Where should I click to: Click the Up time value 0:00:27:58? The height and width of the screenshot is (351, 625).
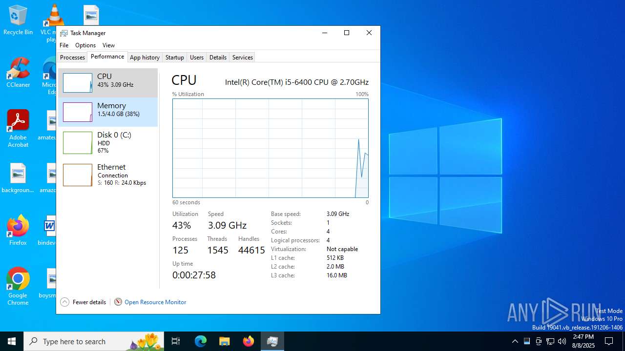point(194,275)
